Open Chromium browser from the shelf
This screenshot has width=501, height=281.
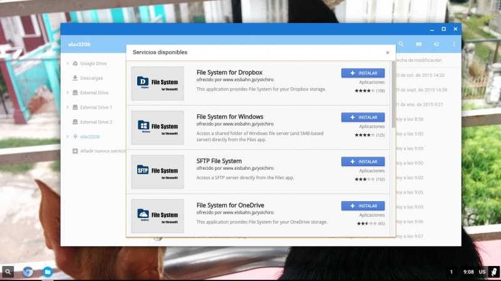28,272
